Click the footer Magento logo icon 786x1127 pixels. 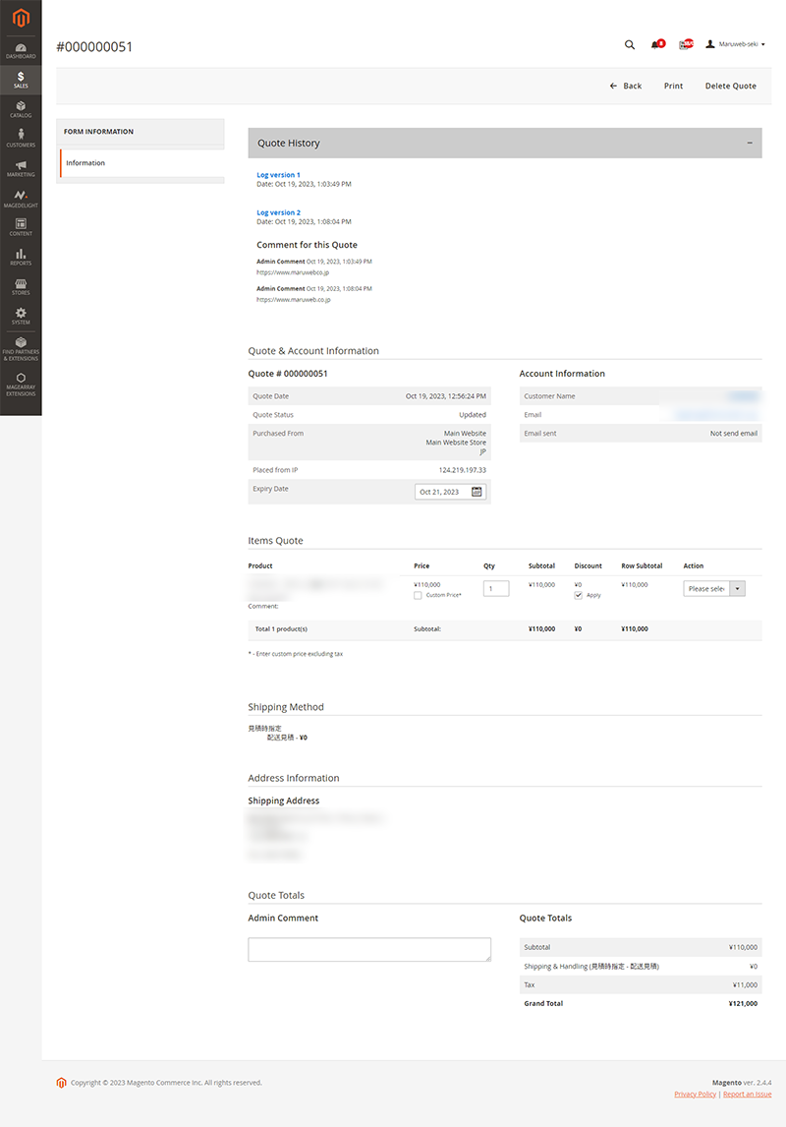pos(61,1083)
